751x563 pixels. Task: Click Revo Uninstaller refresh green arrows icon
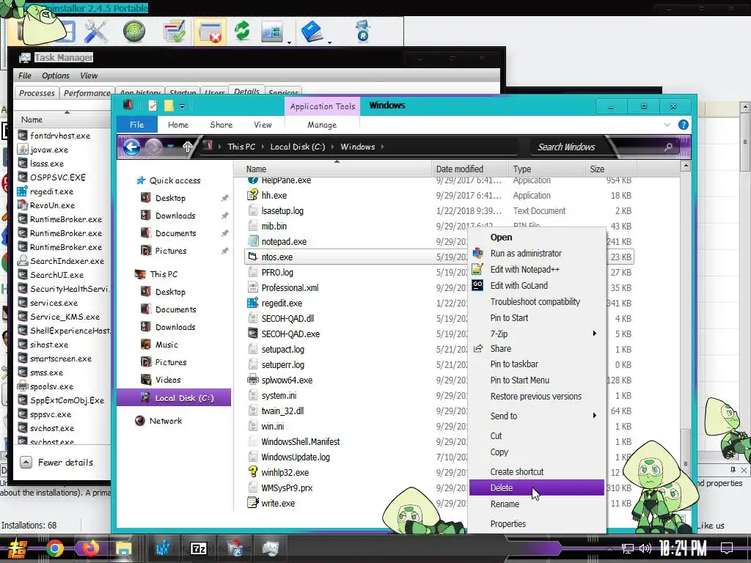tap(242, 31)
